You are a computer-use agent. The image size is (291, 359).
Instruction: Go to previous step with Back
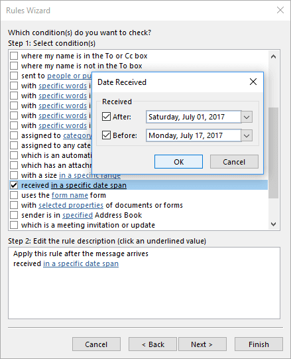click(152, 344)
